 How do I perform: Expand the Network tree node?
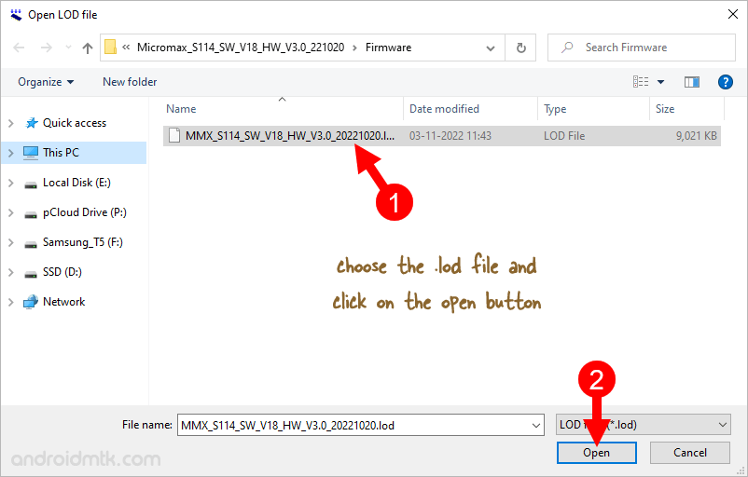tap(10, 302)
